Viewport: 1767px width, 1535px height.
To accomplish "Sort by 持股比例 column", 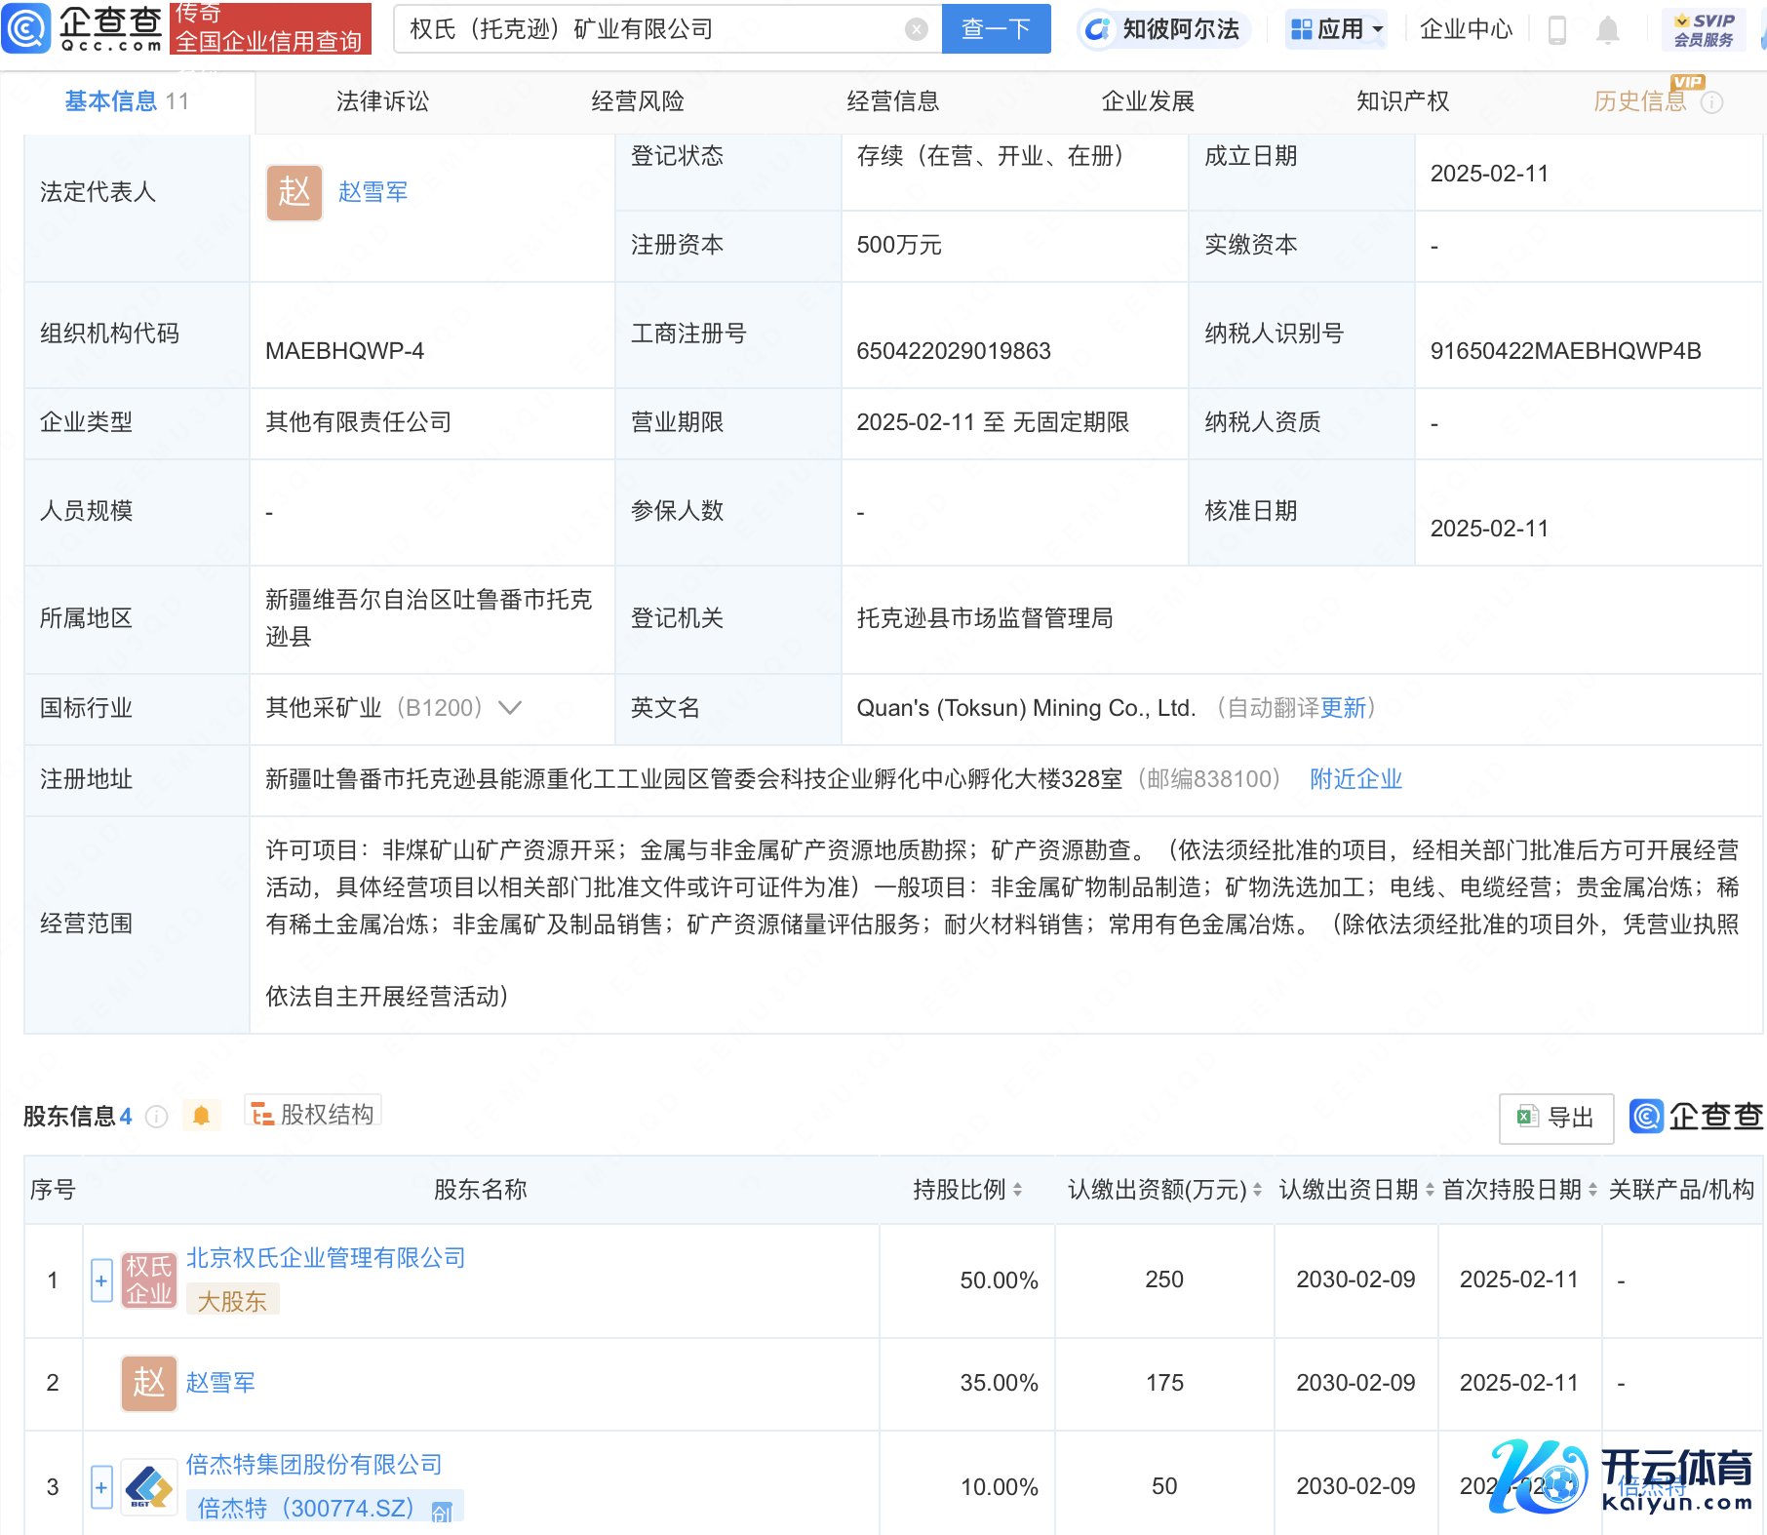I will point(1017,1190).
